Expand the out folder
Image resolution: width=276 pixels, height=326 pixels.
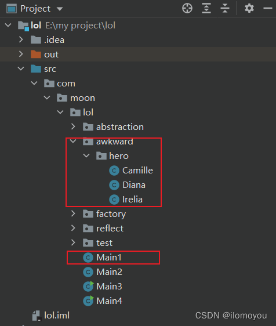pos(21,54)
